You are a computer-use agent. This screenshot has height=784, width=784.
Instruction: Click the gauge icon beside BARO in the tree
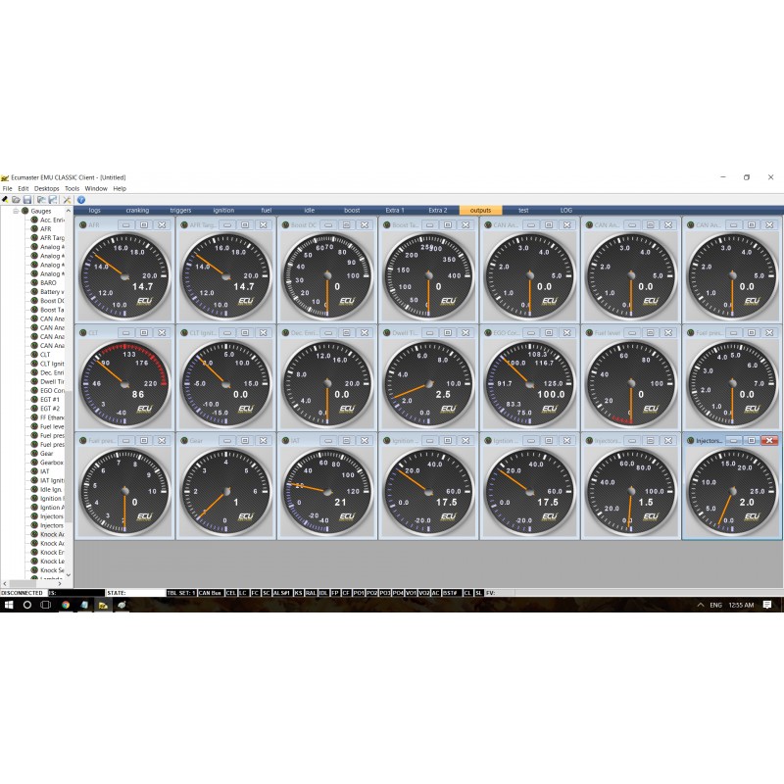pyautogui.click(x=34, y=282)
